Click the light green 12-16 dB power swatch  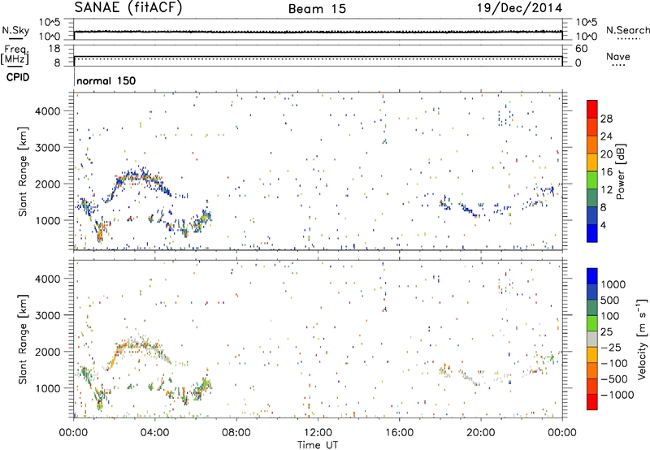pos(592,180)
